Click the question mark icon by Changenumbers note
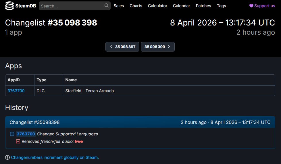This screenshot has width=281, height=164. coord(7,157)
